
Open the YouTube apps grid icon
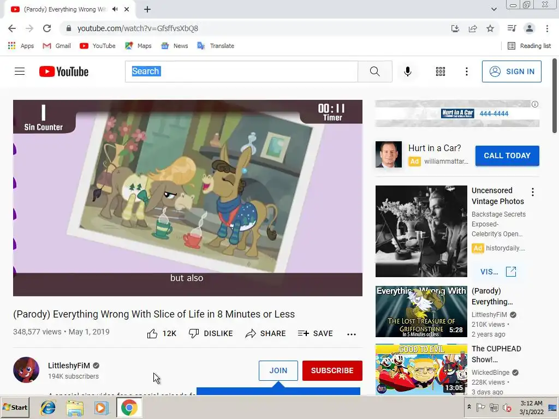(x=441, y=71)
